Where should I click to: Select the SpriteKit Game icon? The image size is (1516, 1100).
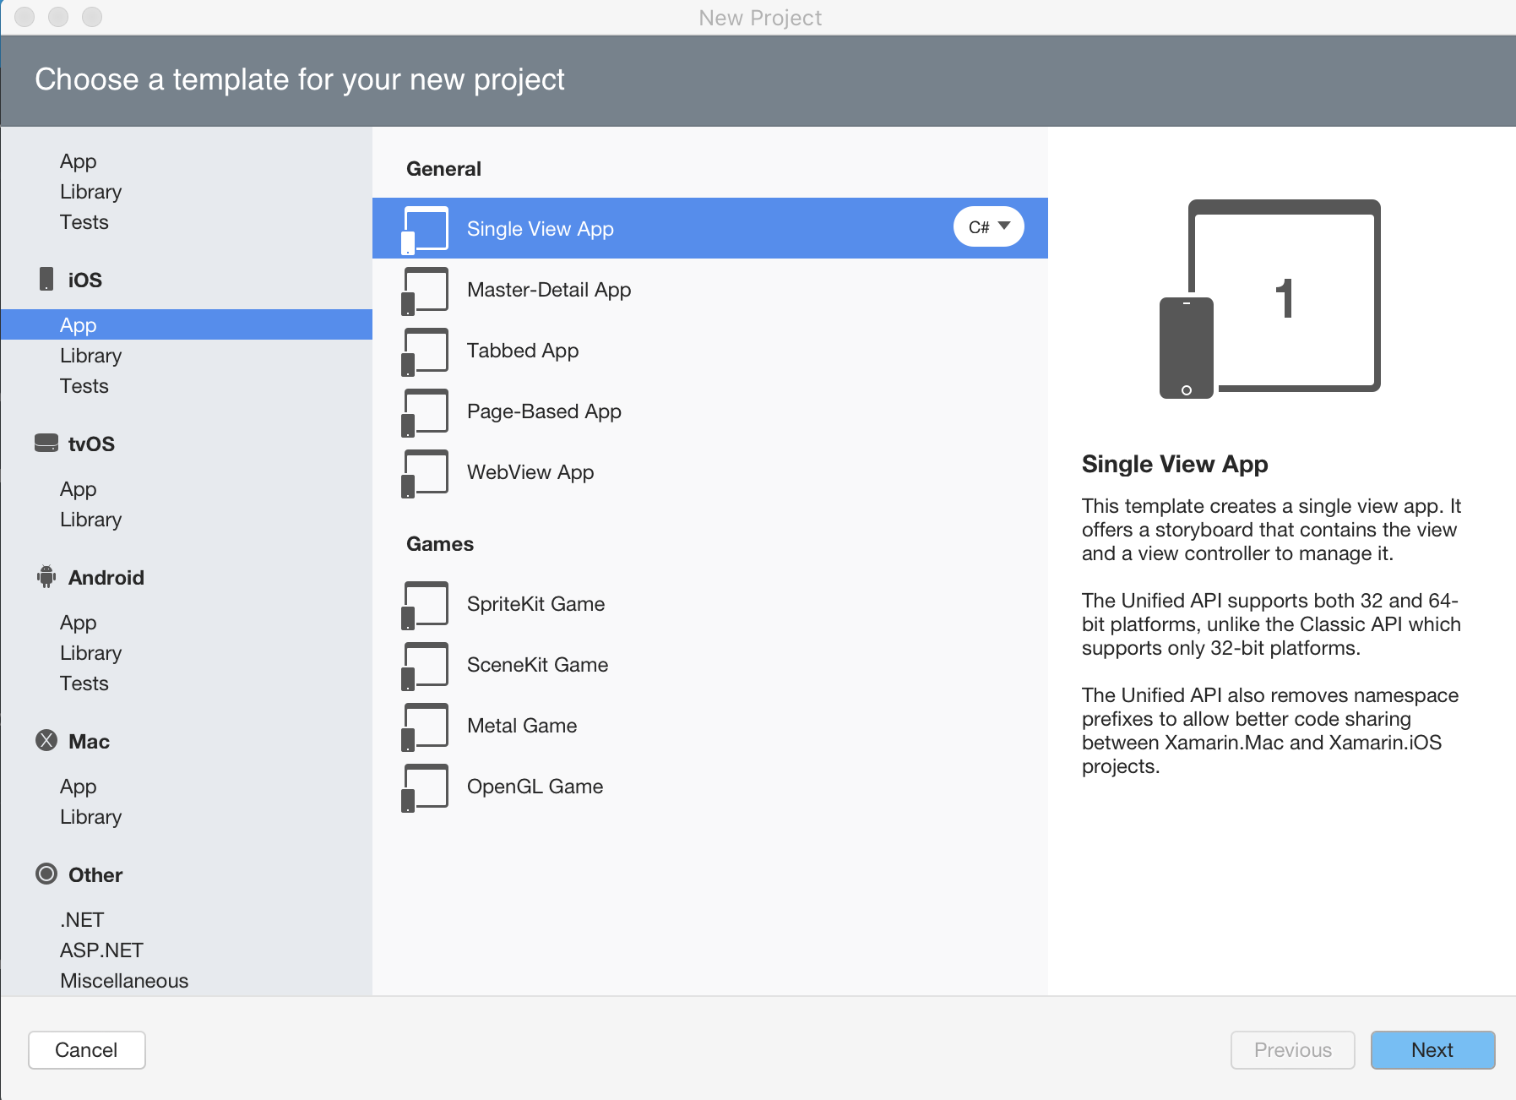425,603
